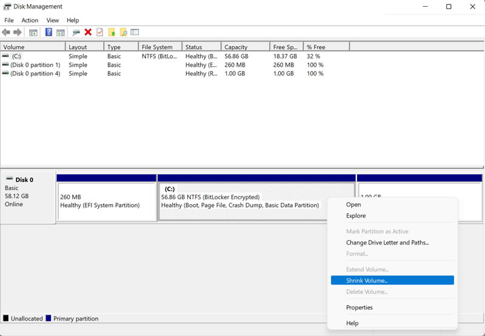Open the File menu
This screenshot has height=336, width=485.
[x=8, y=21]
